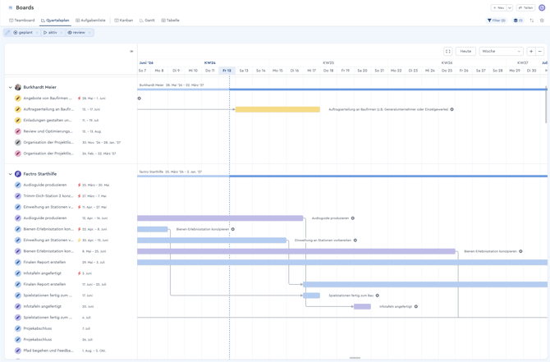Open the archive/packages filter badge
The image size is (550, 362).
(x=518, y=21)
